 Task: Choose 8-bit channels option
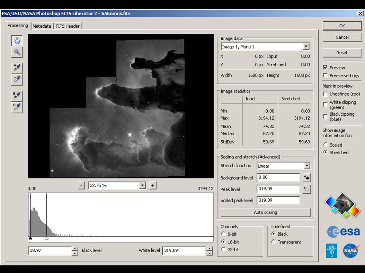[x=224, y=234]
